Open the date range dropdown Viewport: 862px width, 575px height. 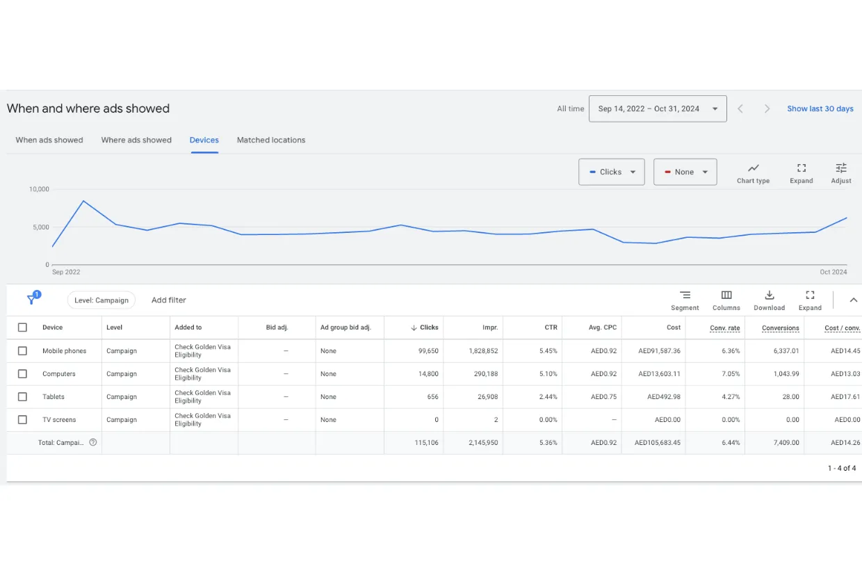click(x=658, y=108)
